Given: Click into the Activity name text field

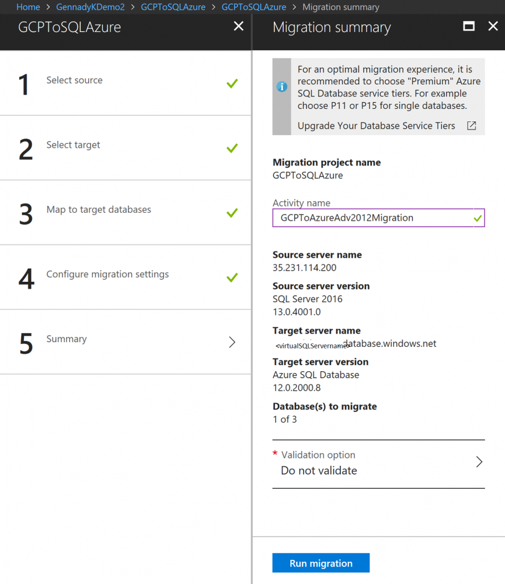Looking at the screenshot, I should coord(374,218).
